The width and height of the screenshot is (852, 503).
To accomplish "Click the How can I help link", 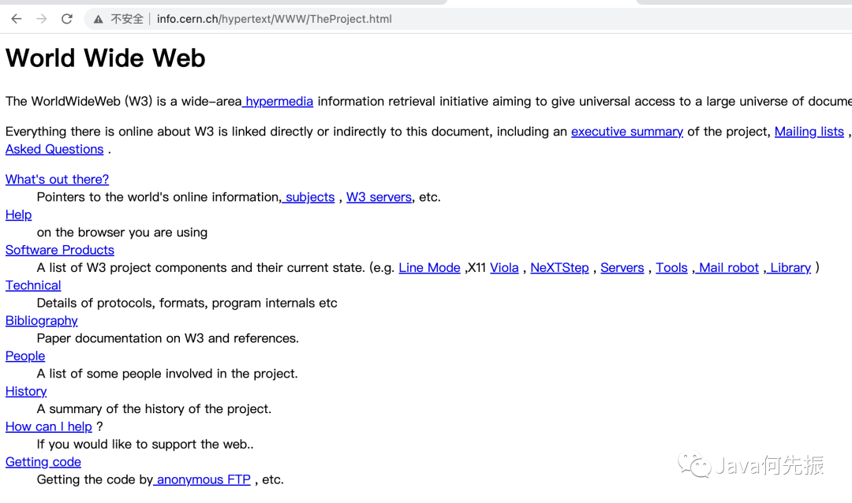I will [48, 427].
